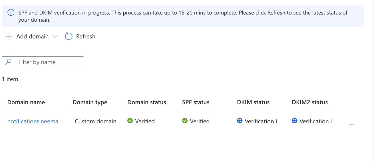
Task: Sort by Domain name column header
Action: (26, 102)
